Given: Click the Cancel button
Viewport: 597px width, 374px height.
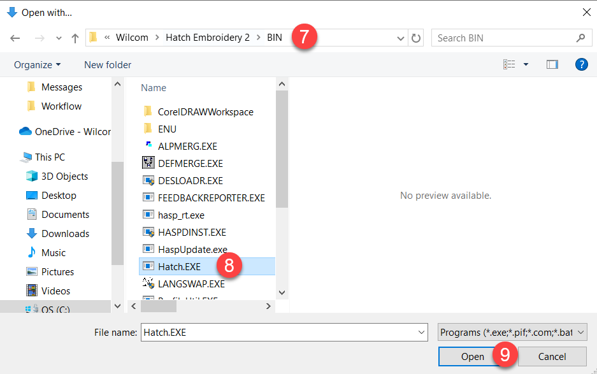Looking at the screenshot, I should [x=552, y=357].
